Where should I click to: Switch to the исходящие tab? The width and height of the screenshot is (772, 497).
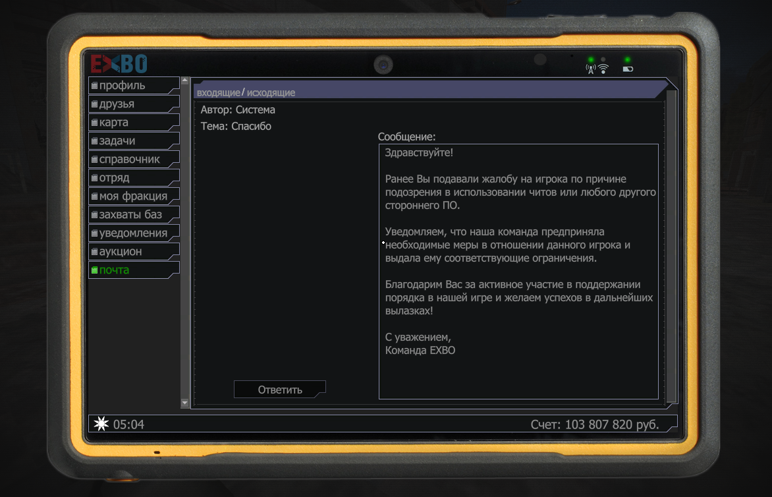271,92
